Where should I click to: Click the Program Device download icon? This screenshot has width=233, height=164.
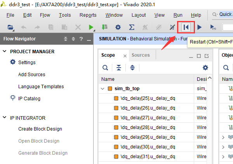(x=104, y=27)
